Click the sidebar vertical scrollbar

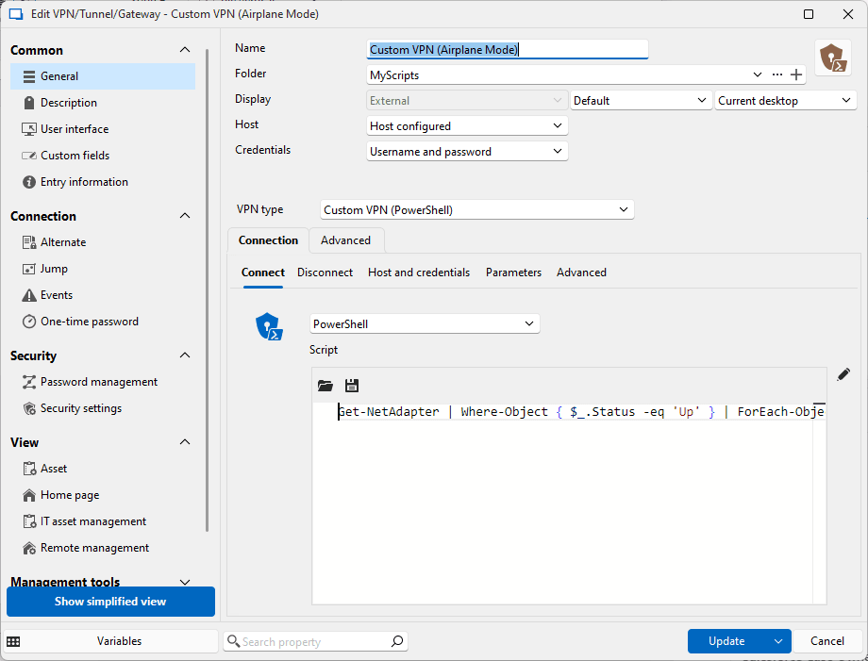[208, 283]
